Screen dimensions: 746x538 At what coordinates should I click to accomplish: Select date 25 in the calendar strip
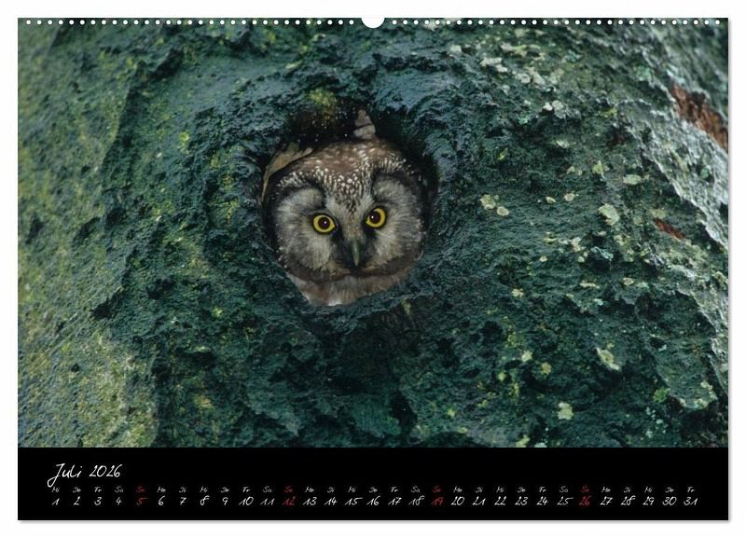coord(564,501)
